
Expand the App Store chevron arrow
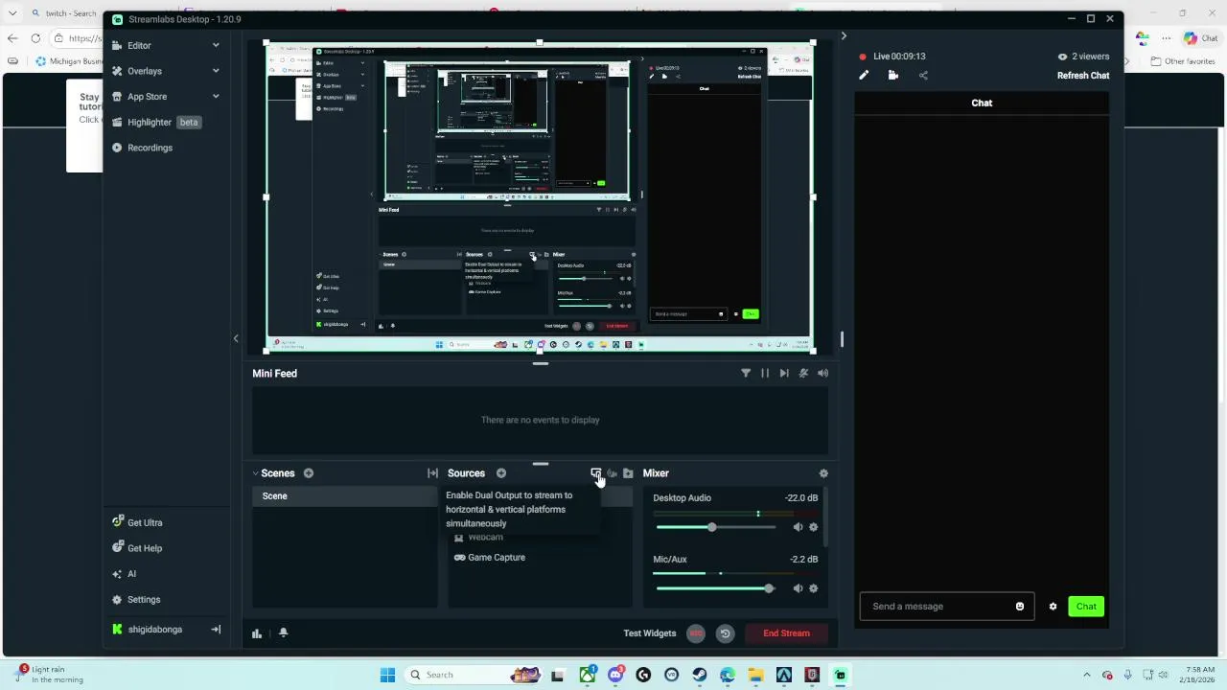pos(216,97)
